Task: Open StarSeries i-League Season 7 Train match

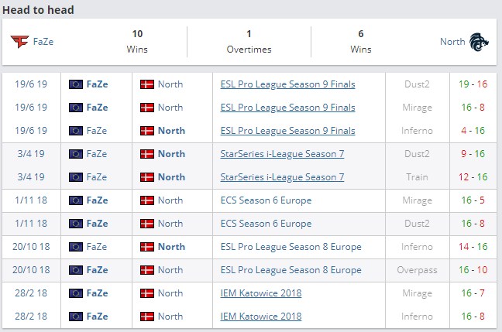Action: 283,176
